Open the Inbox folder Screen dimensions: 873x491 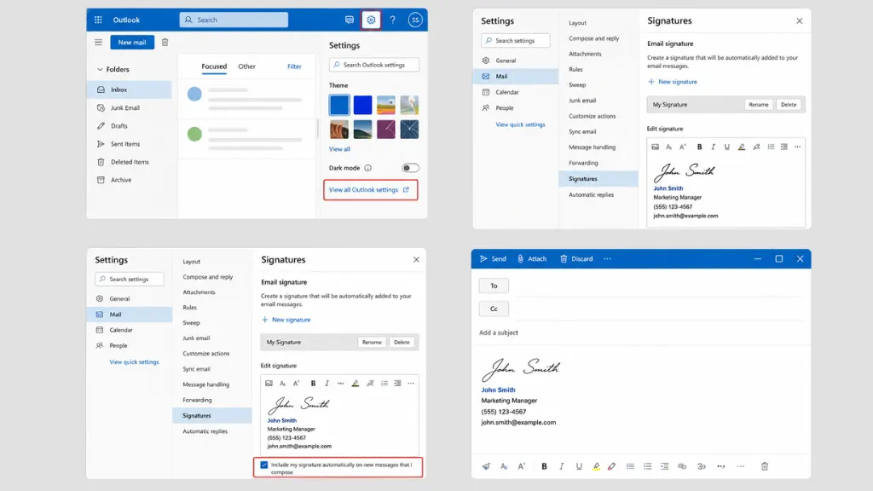pos(130,90)
